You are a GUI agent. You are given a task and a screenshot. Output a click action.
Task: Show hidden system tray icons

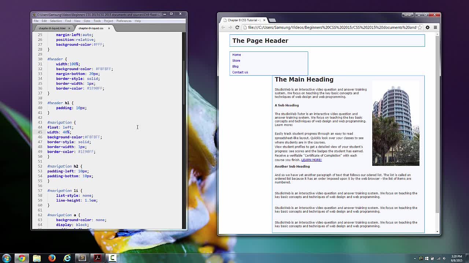click(x=415, y=258)
